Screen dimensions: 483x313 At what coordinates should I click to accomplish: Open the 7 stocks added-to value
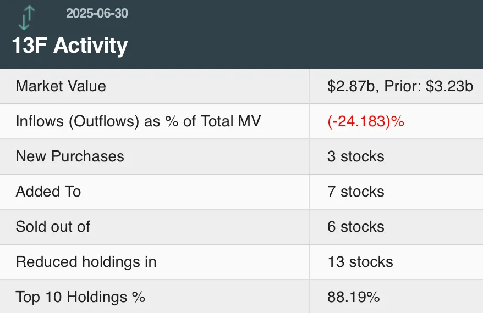[355, 192]
